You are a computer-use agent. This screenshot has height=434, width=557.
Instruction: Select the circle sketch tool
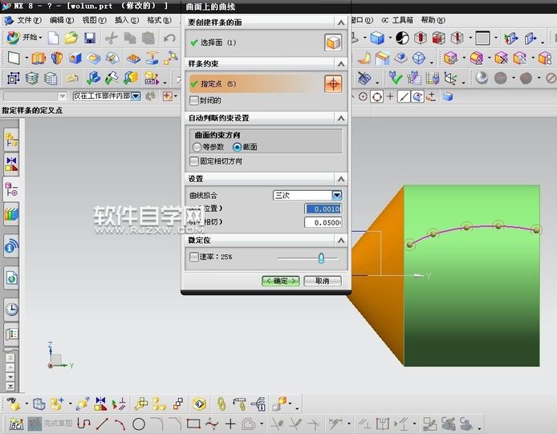click(138, 424)
